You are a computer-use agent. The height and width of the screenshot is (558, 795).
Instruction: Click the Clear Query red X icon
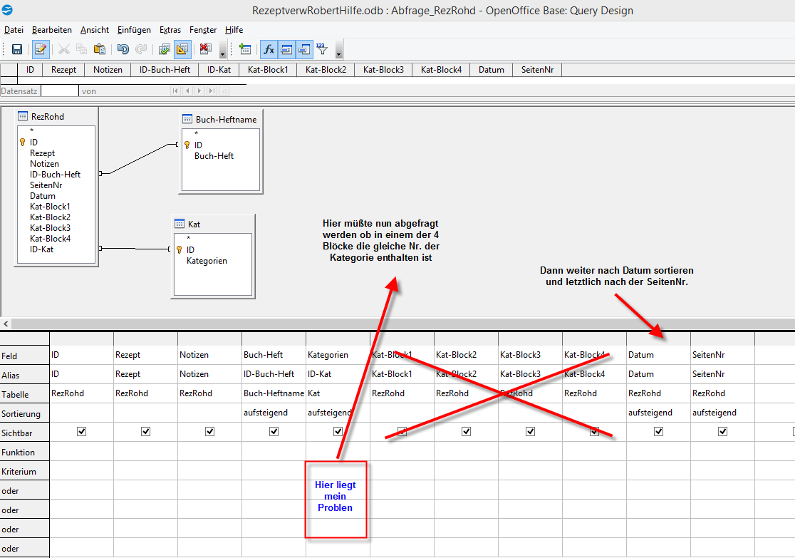click(x=205, y=49)
